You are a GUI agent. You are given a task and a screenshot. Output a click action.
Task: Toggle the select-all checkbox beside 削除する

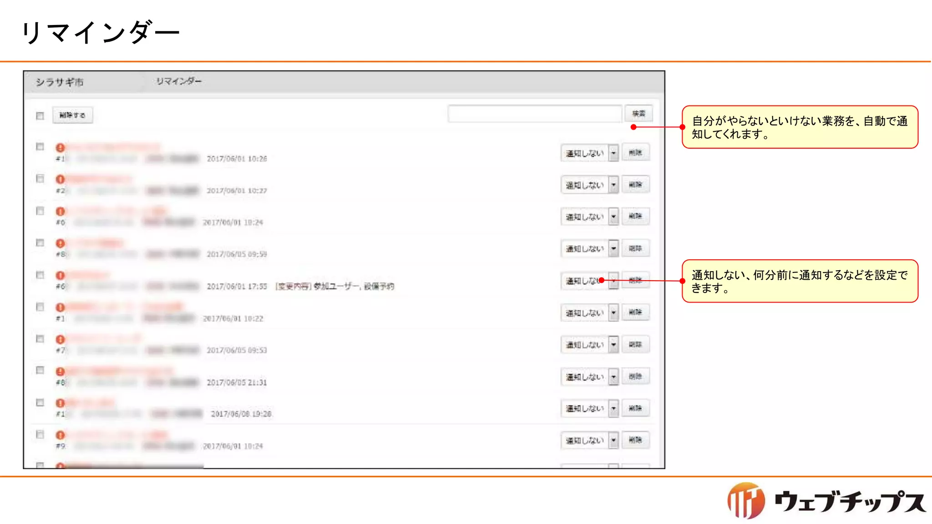point(40,116)
